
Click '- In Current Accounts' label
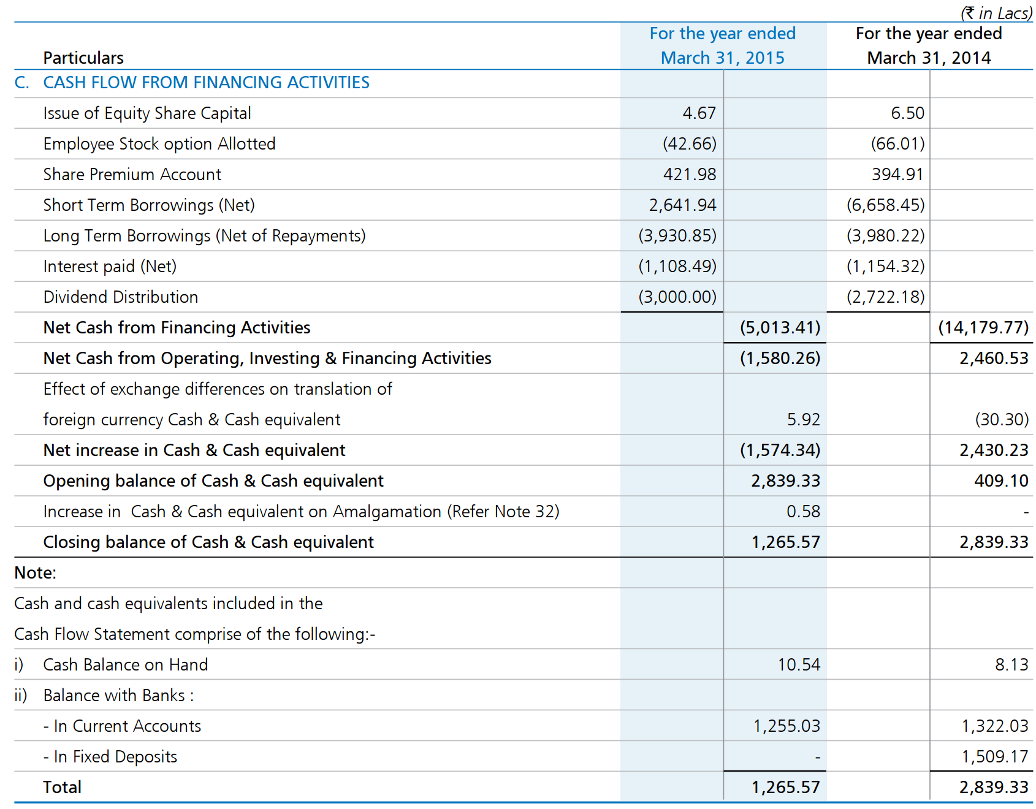coord(122,726)
